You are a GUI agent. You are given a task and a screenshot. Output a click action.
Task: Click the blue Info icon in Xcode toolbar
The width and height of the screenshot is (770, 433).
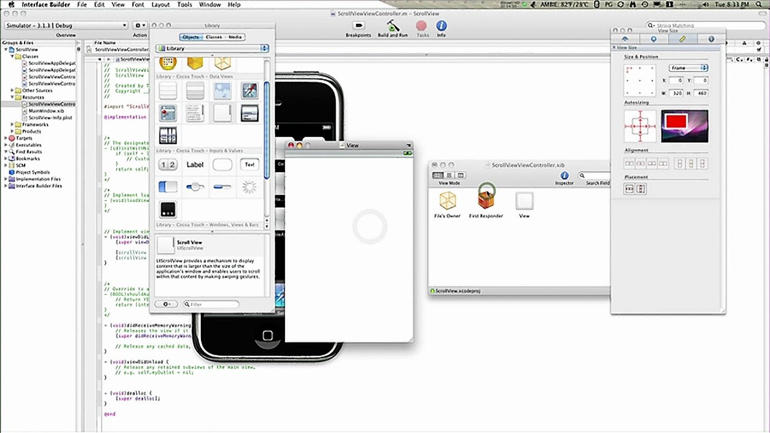pyautogui.click(x=442, y=26)
